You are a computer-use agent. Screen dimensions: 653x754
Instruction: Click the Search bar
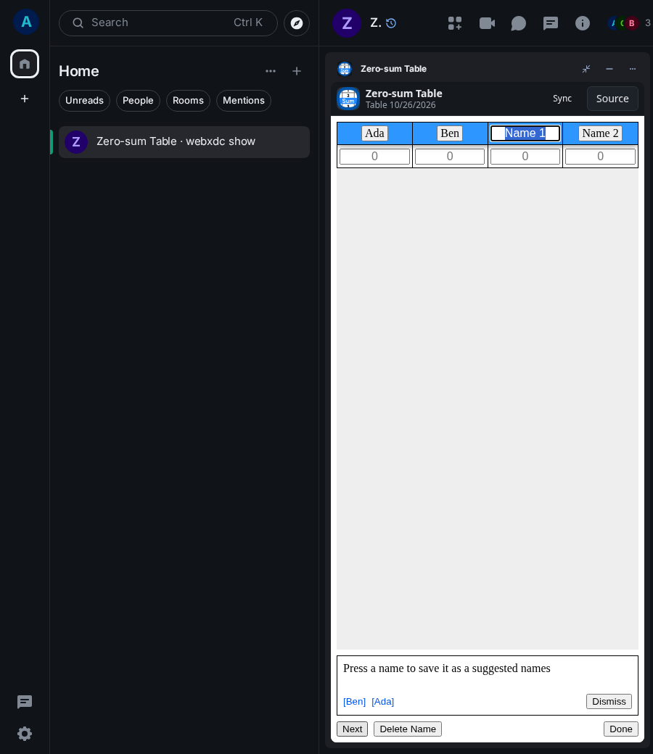point(168,23)
